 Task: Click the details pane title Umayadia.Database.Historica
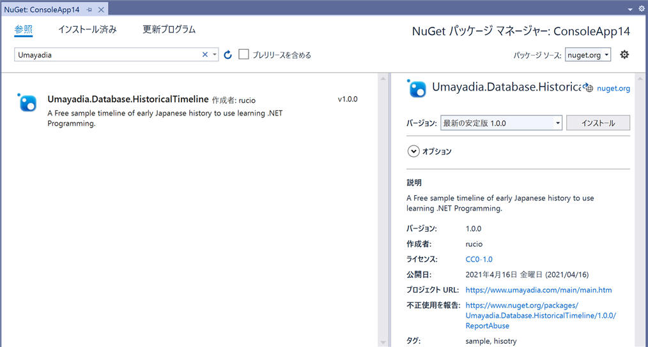coord(506,87)
